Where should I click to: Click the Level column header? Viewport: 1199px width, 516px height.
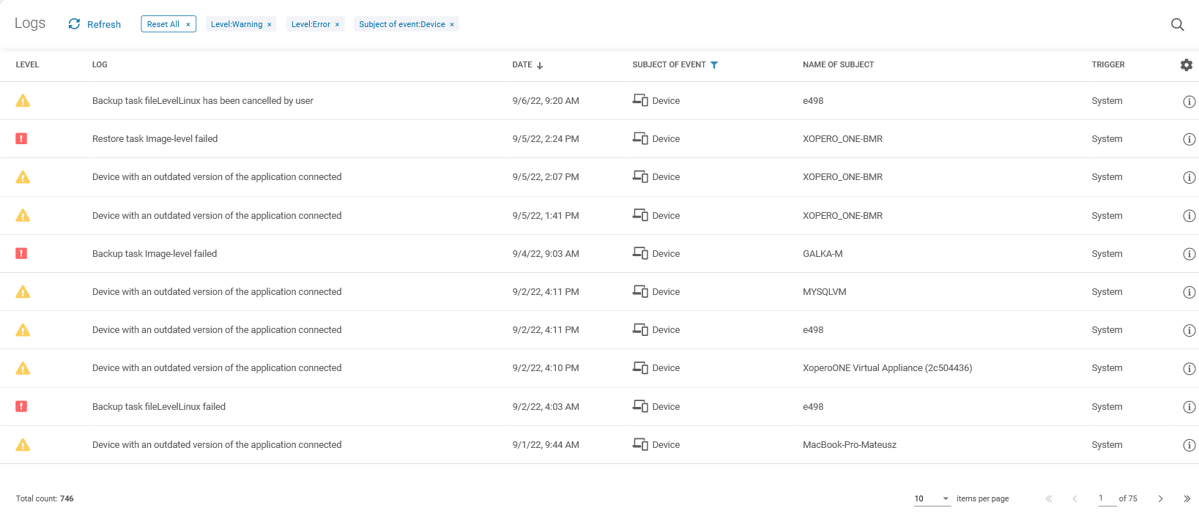coord(27,65)
